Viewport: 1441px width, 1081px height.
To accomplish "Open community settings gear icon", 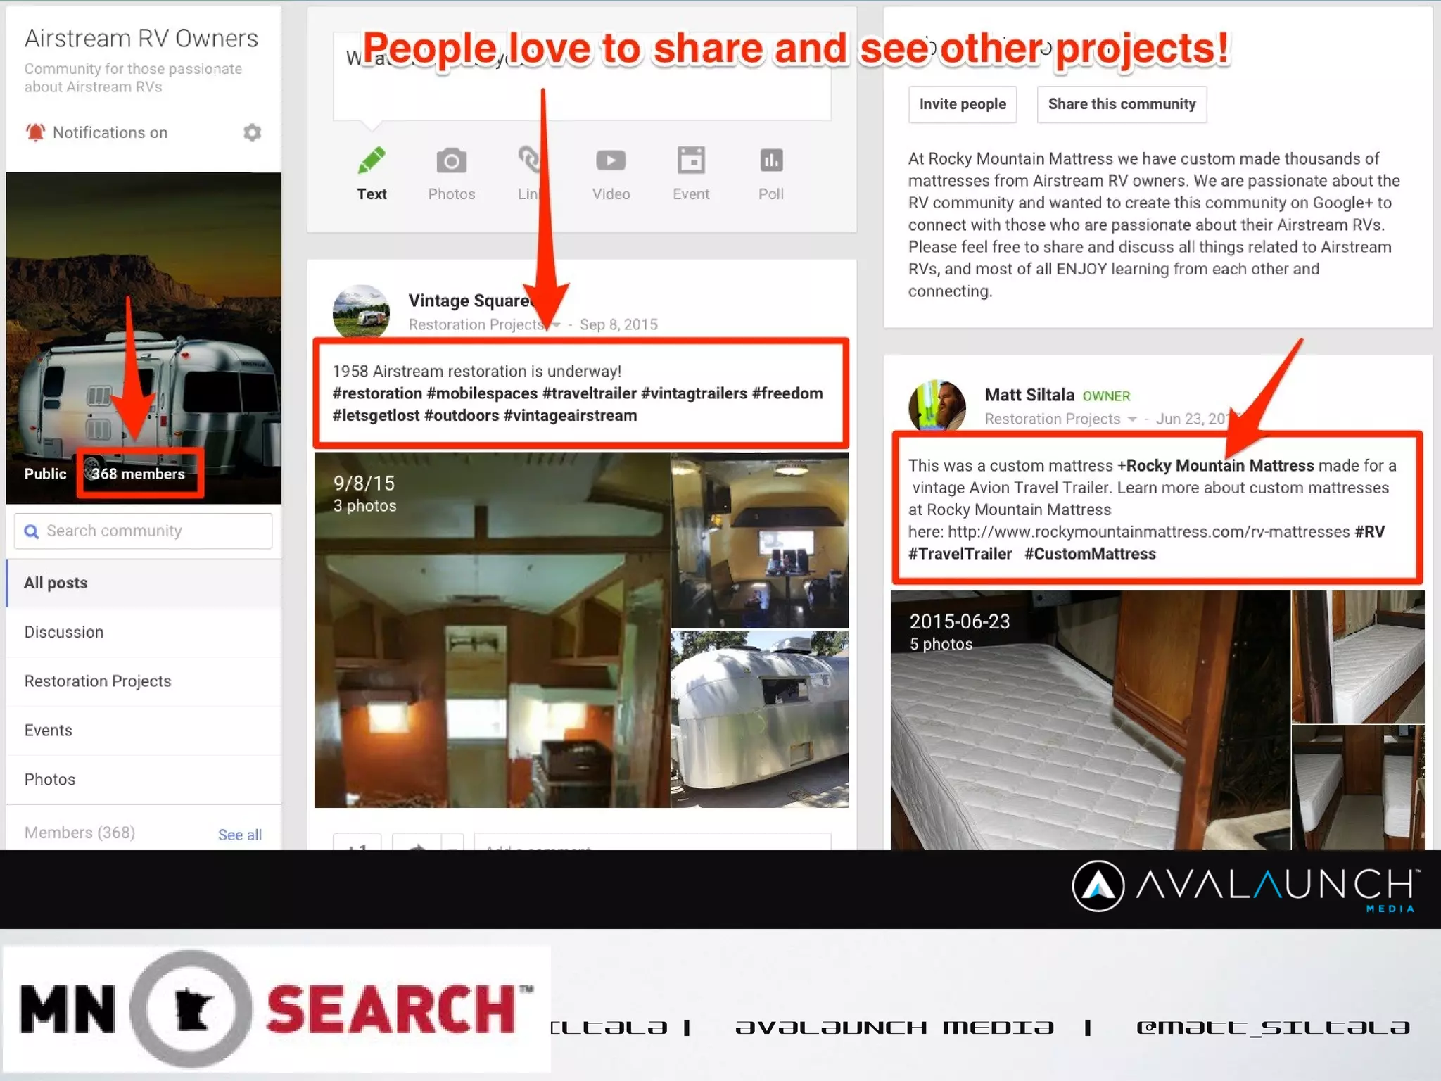I will pos(252,132).
